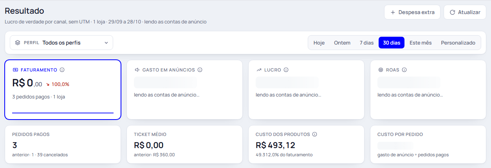Click the R$ 0,00 faturamento value
This screenshot has height=168, width=491.
[27, 83]
